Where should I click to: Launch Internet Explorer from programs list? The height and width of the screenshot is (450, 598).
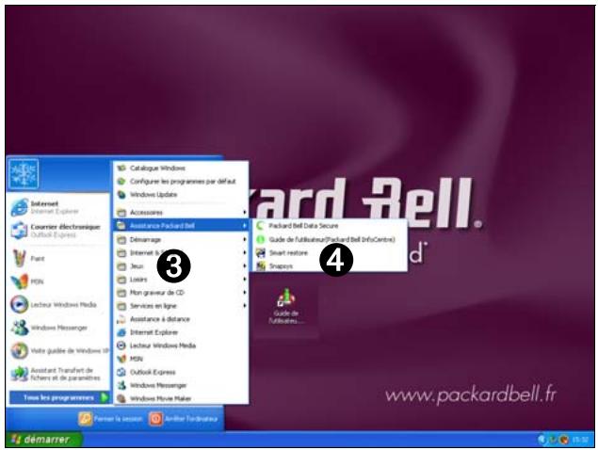(181, 332)
